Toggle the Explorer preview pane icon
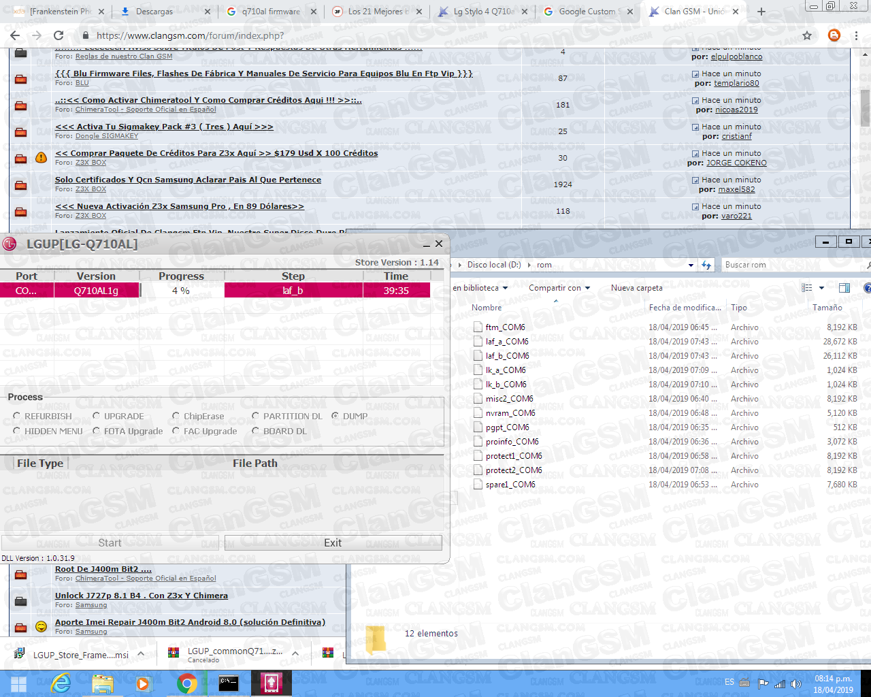 [x=844, y=288]
